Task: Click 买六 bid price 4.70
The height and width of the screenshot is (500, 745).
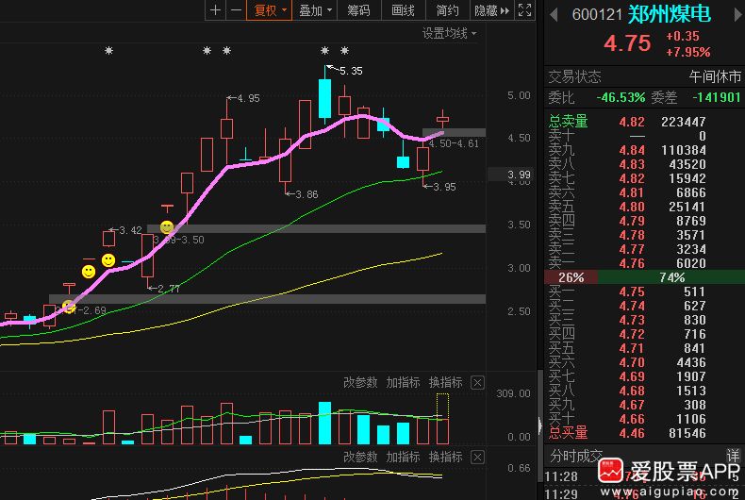Action: point(632,362)
